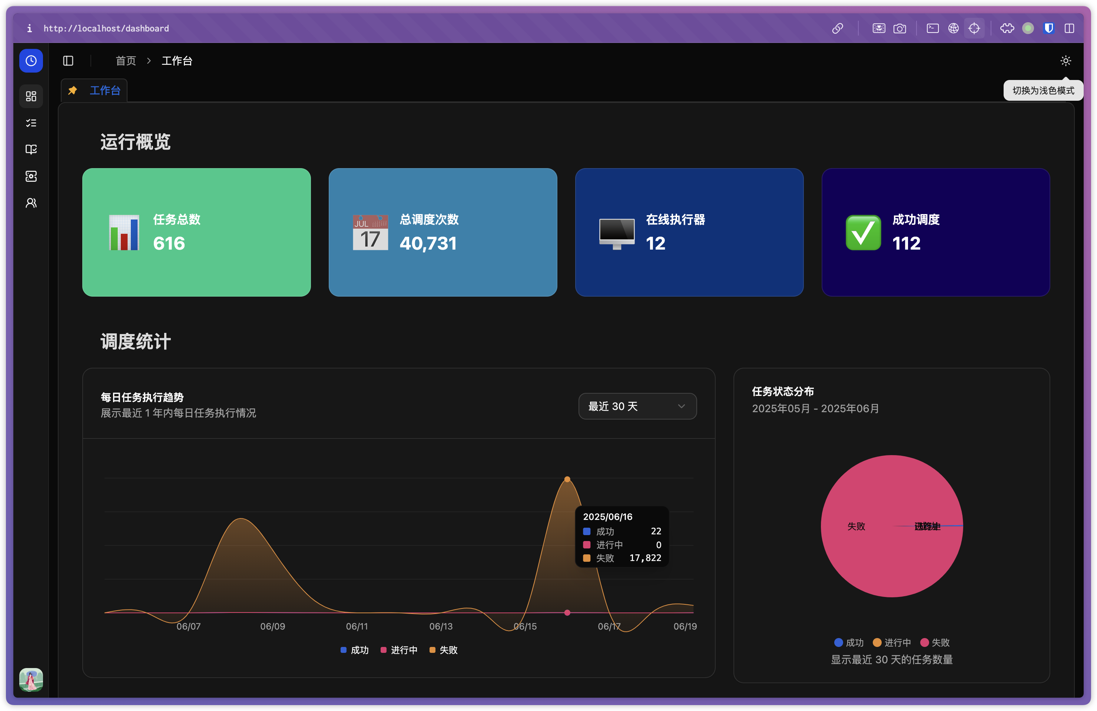Open the extensions puzzle icon in browser toolbar
Screen dimensions: 1097x711
[1007, 29]
